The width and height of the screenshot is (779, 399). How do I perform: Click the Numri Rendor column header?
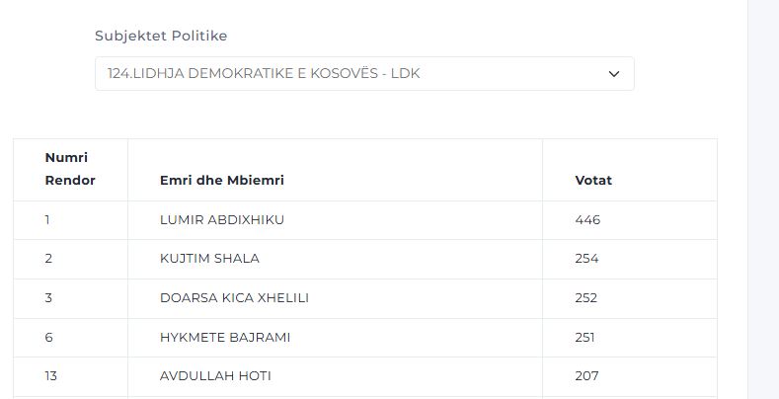[70, 169]
